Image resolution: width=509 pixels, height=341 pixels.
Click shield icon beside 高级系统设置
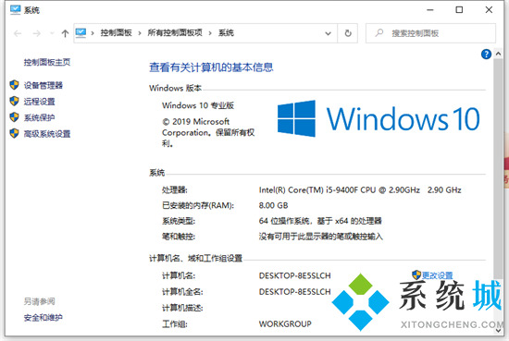coord(14,133)
